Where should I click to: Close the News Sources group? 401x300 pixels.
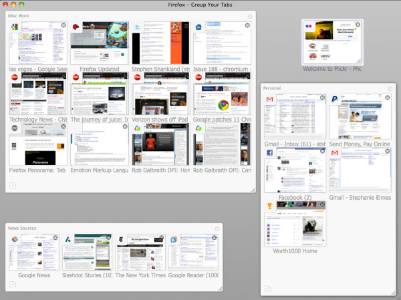[217, 229]
